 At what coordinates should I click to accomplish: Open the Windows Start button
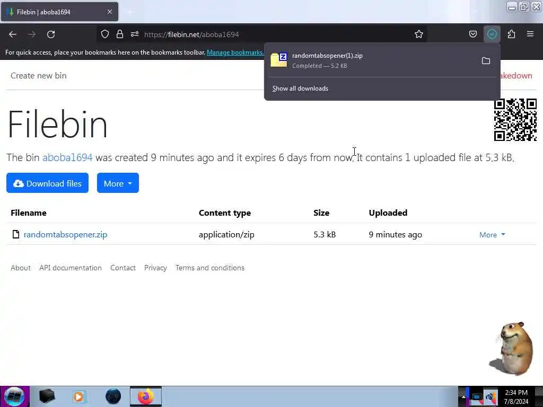point(14,396)
